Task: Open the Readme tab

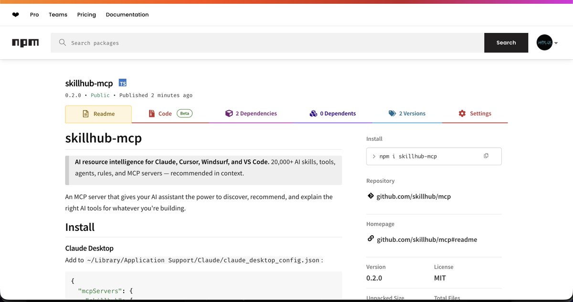Action: point(98,114)
